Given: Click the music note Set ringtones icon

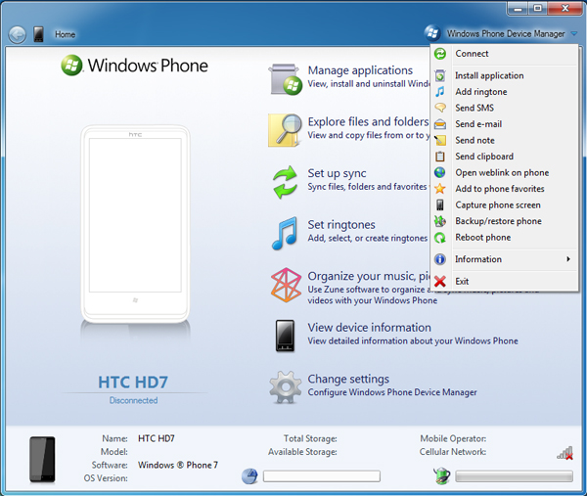Looking at the screenshot, I should [x=285, y=233].
